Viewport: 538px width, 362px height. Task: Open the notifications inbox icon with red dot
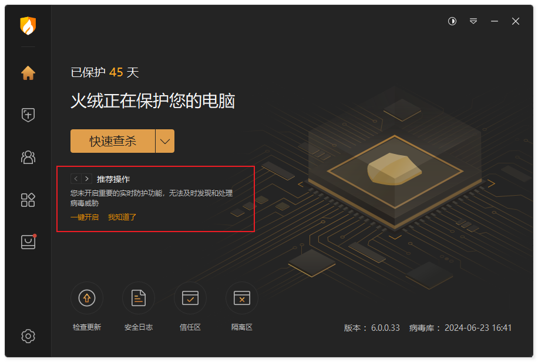28,242
